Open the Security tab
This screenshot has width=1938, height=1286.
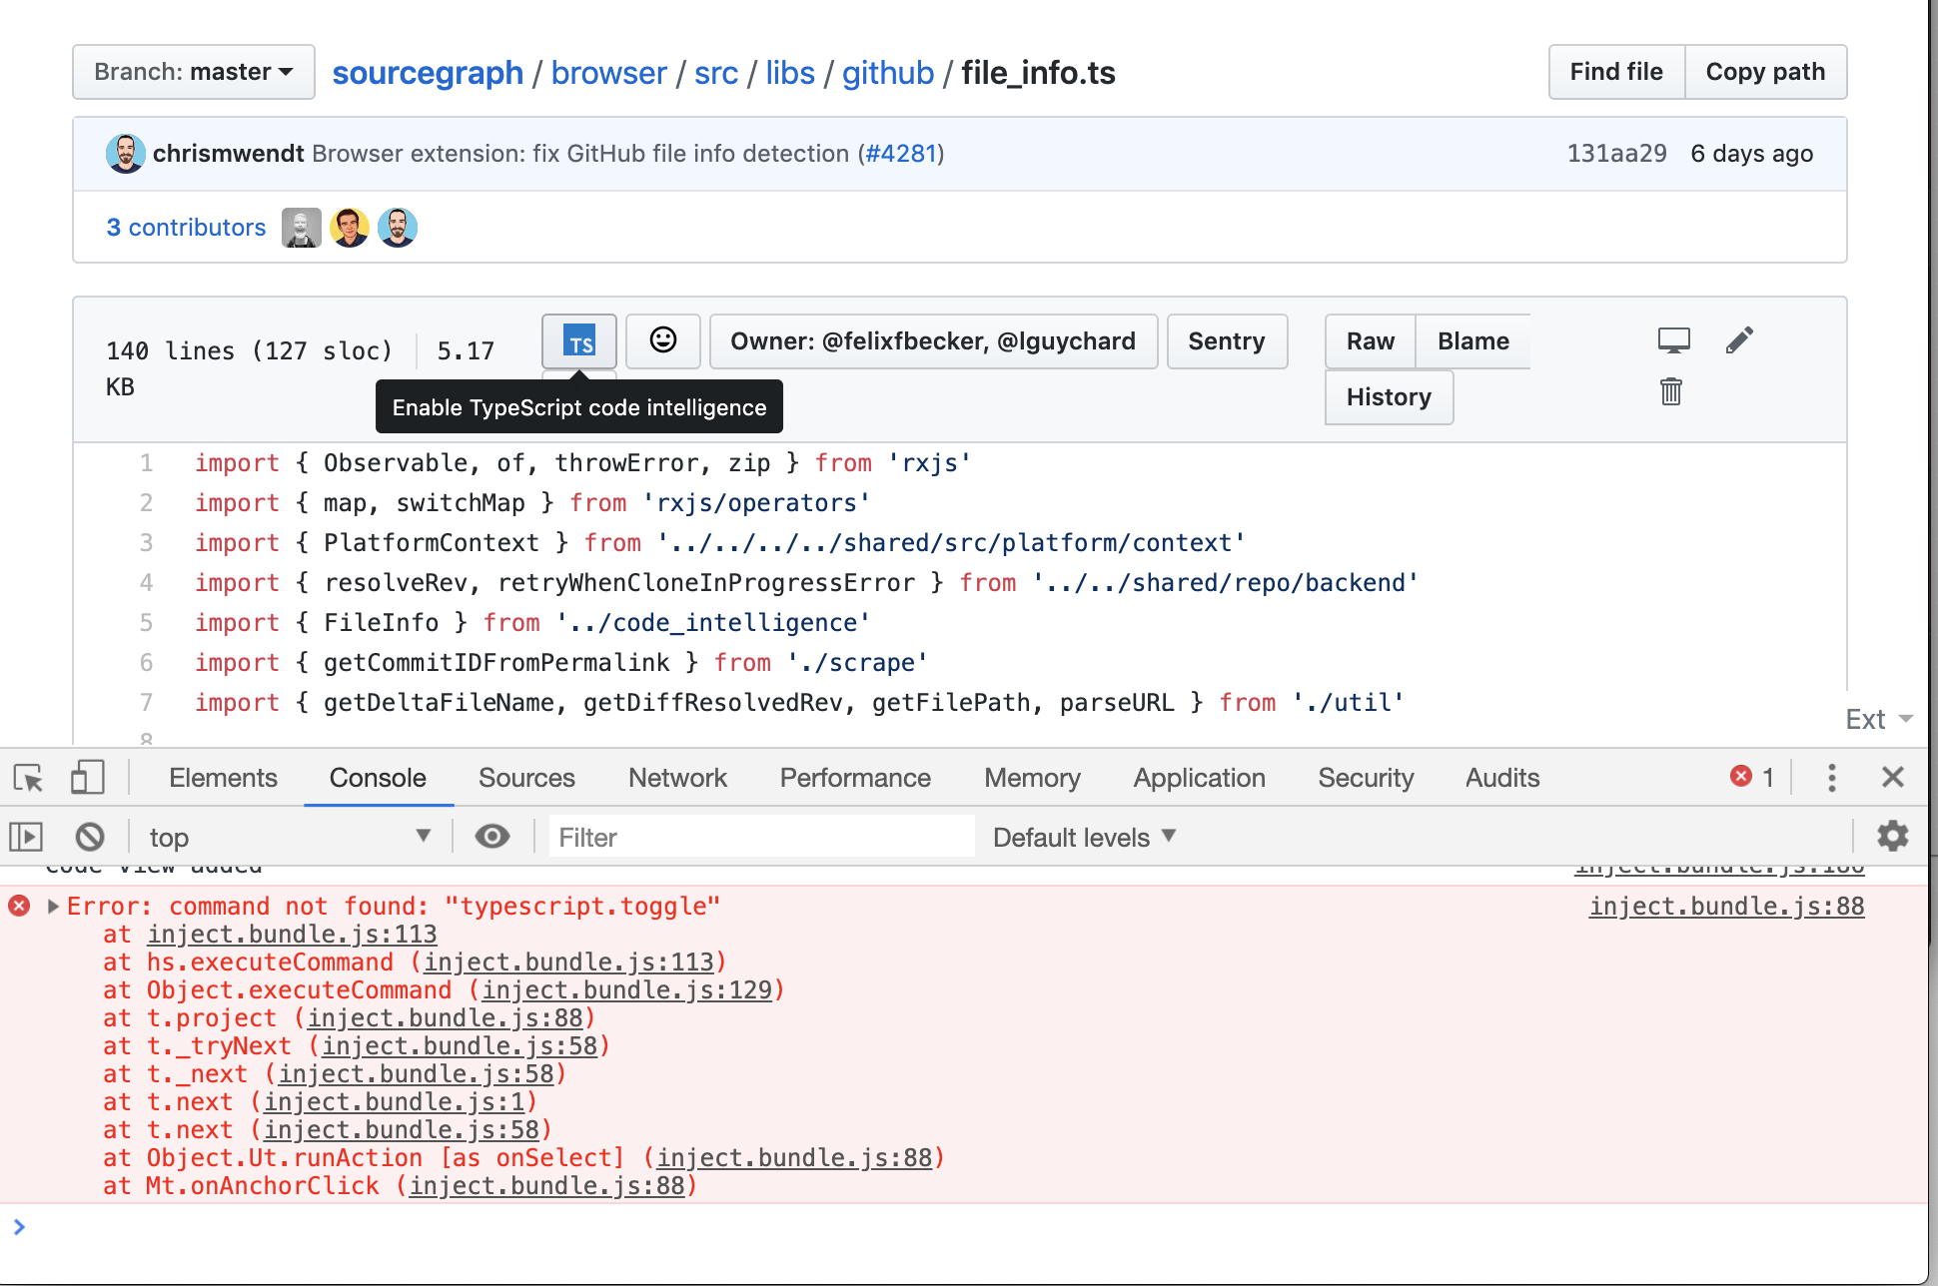(1366, 778)
